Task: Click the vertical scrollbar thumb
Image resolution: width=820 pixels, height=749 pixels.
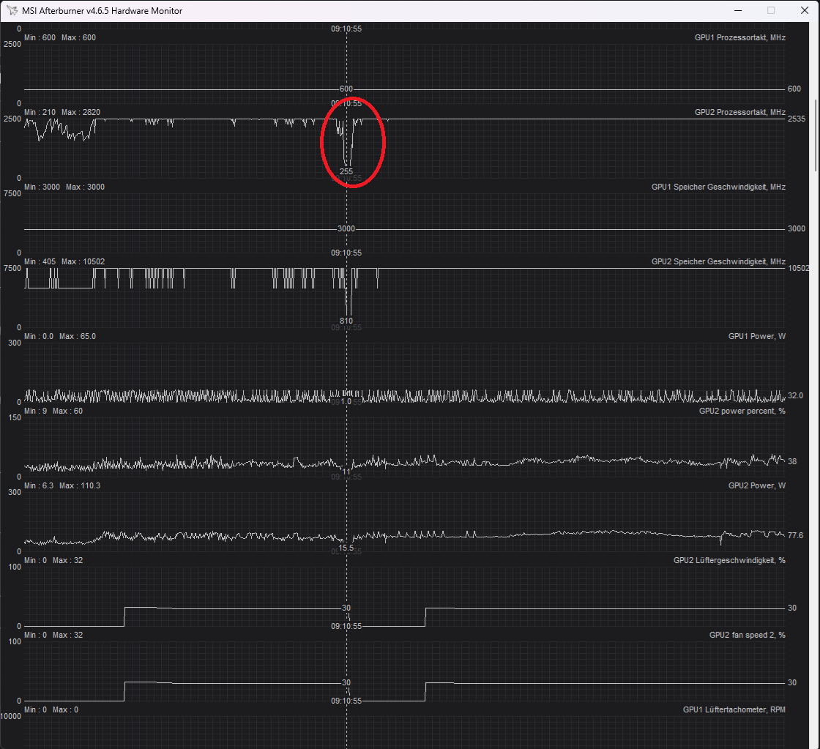Action: 817,135
